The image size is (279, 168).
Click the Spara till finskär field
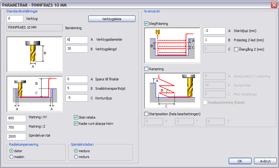(77, 79)
